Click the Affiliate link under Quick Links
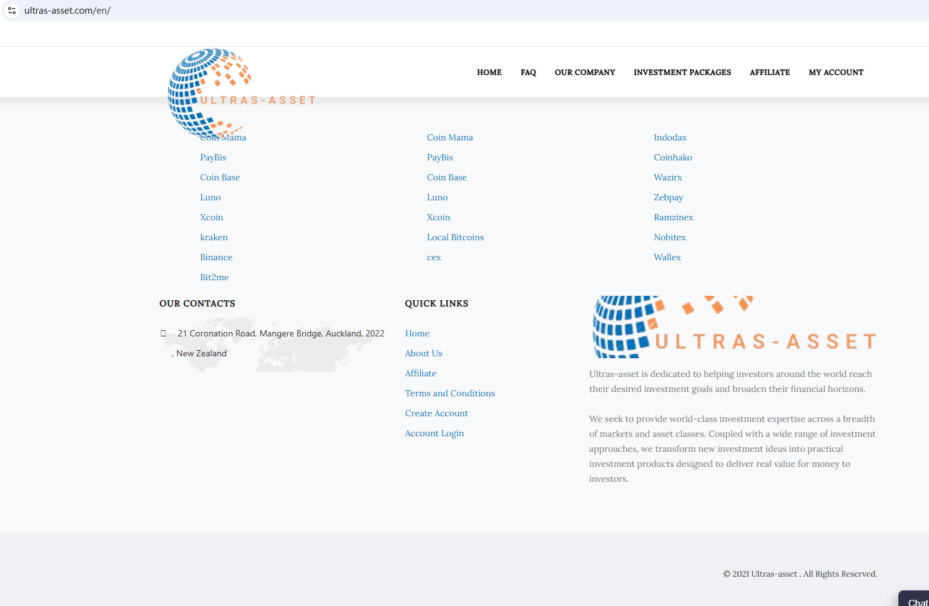Viewport: 929px width, 606px height. (421, 373)
